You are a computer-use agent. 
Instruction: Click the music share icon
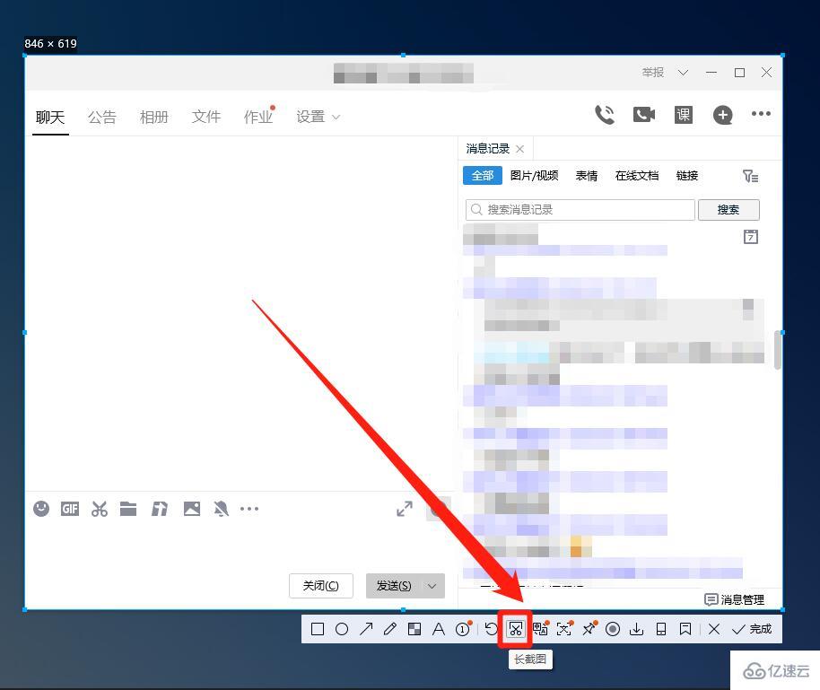(x=160, y=509)
